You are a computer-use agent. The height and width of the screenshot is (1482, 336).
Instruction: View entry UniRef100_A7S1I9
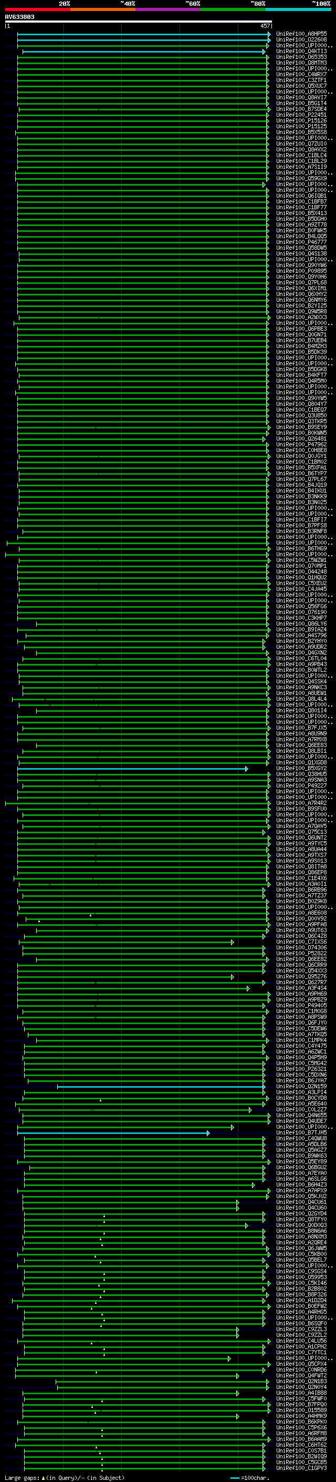301,167
